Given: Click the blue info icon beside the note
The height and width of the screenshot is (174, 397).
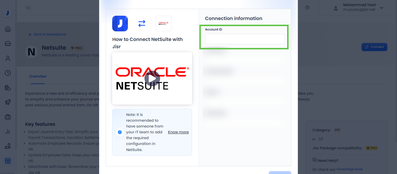Looking at the screenshot, I should (119, 132).
